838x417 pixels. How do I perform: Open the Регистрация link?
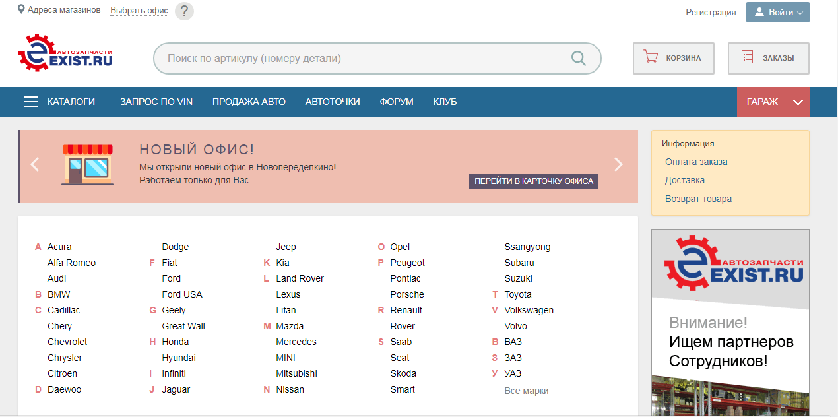coord(711,12)
